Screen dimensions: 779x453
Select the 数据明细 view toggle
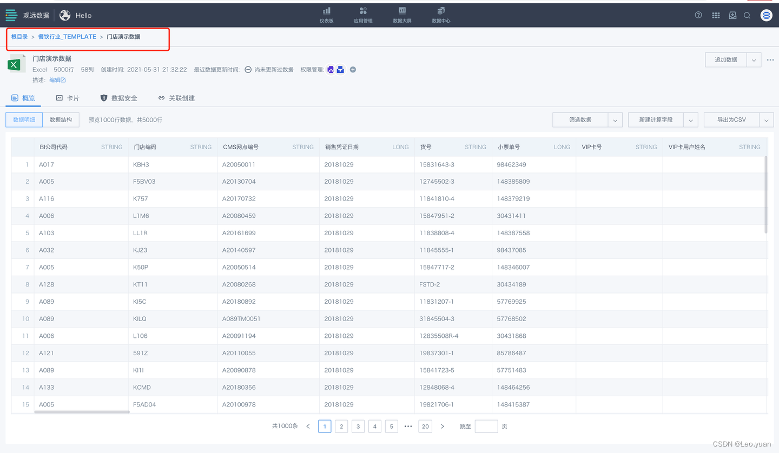pyautogui.click(x=24, y=119)
